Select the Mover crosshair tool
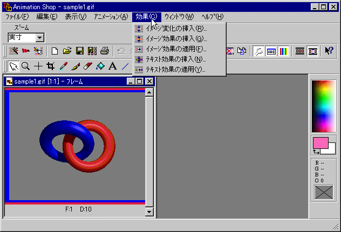Screen dimensions: 341x232 pyautogui.click(x=38, y=66)
